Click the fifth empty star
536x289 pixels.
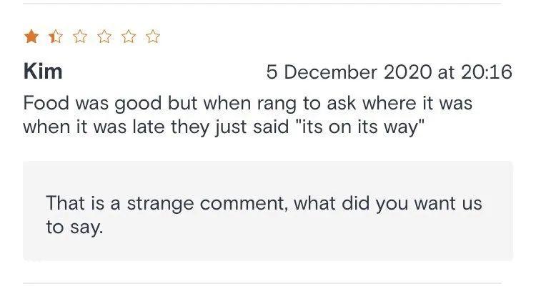tap(129, 36)
